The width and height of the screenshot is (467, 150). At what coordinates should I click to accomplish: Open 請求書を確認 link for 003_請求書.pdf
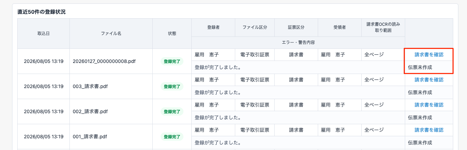tap(429, 79)
